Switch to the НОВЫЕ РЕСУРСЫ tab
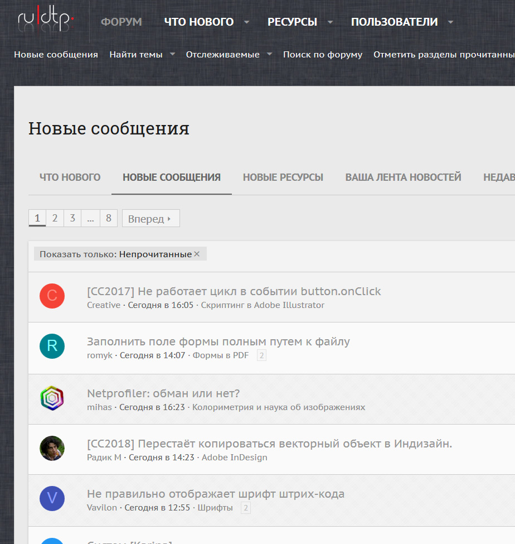This screenshot has height=544, width=515. [283, 177]
